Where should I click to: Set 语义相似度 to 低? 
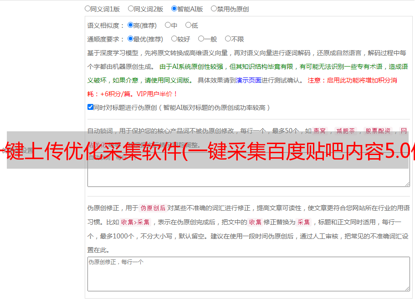[x=188, y=25]
